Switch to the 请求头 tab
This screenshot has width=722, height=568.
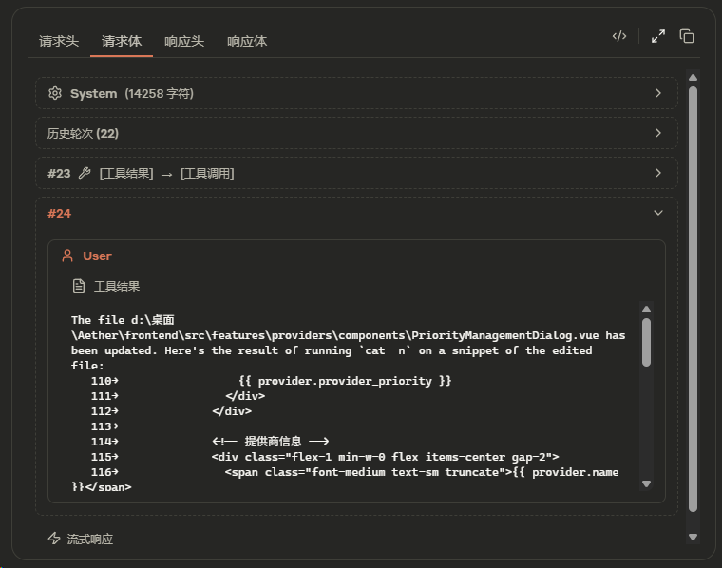tap(59, 41)
